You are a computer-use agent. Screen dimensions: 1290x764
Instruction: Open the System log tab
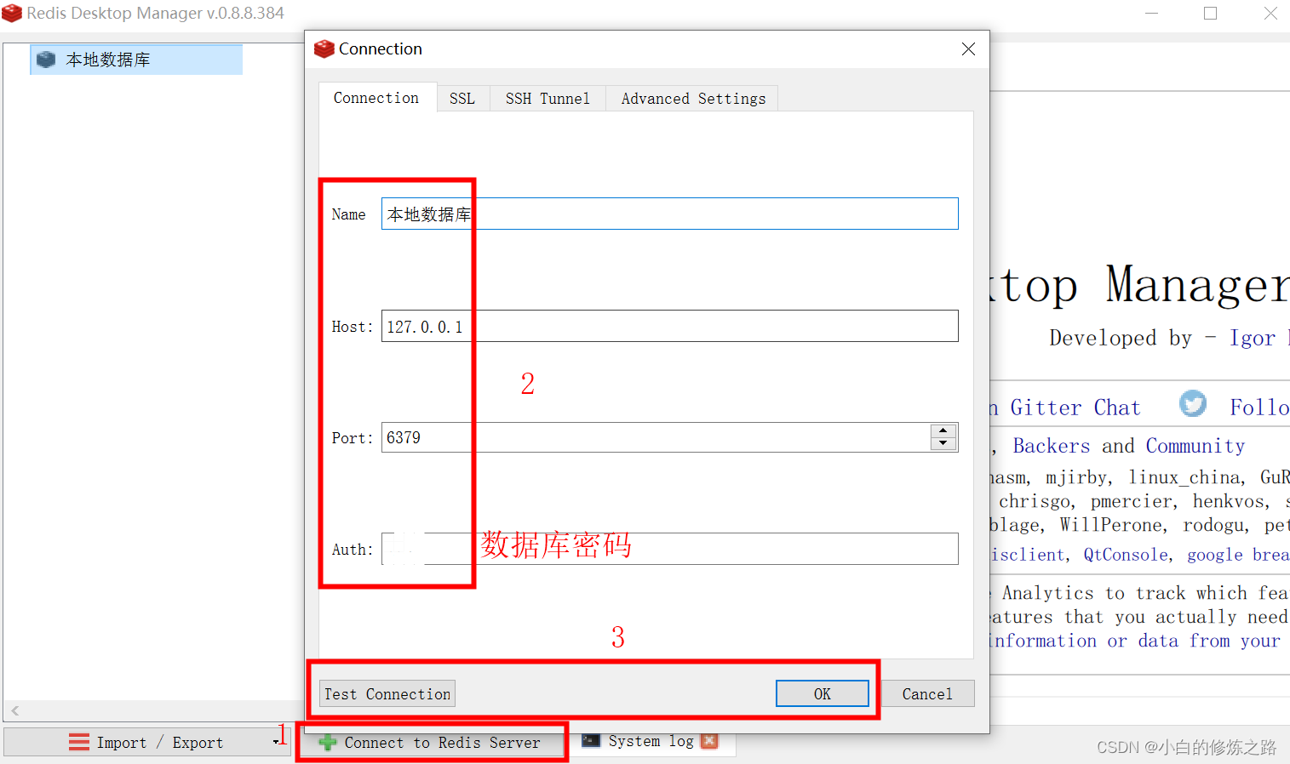[651, 741]
